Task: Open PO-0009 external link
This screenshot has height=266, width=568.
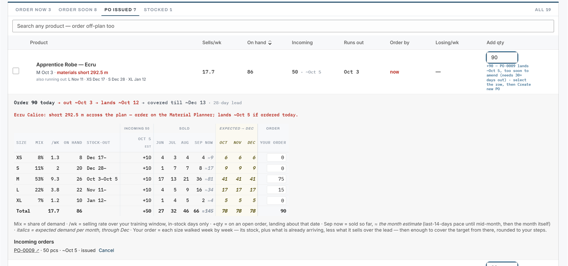Action: (26, 250)
